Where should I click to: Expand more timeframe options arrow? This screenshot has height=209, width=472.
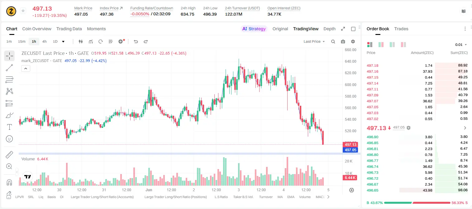(63, 41)
